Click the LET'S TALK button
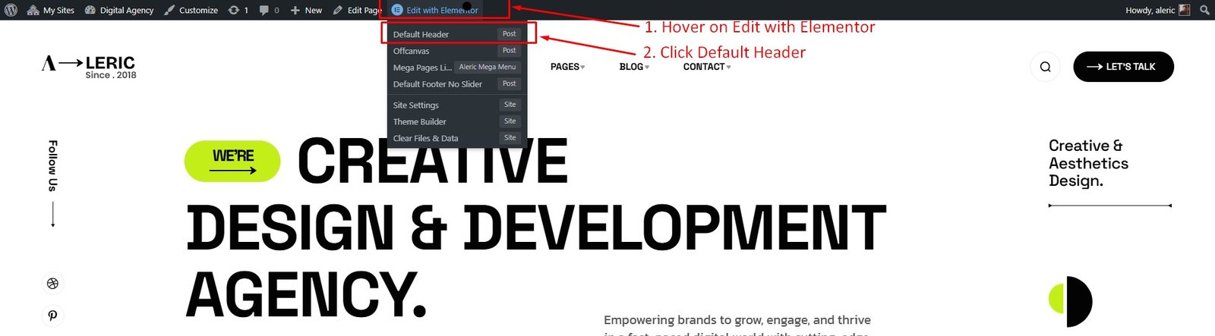The image size is (1215, 336). pyautogui.click(x=1122, y=67)
